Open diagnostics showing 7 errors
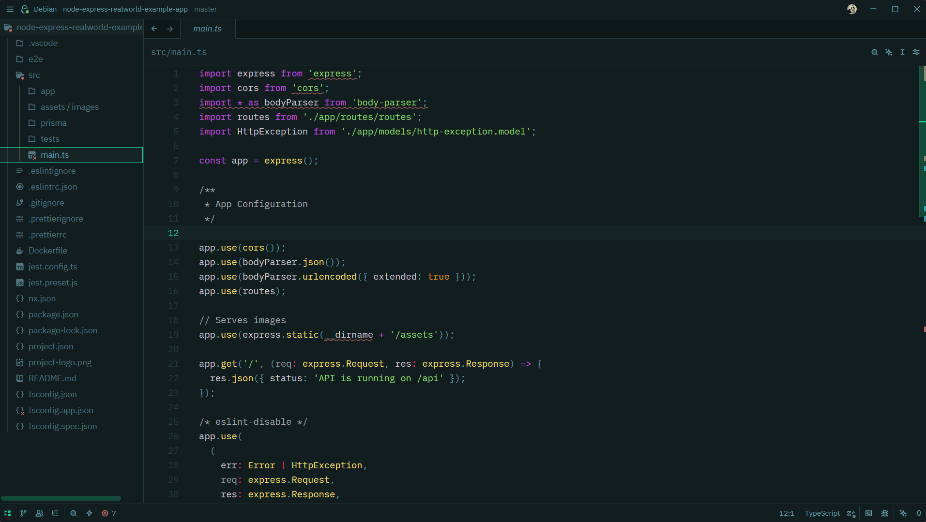Screen dimensions: 926x522 [109, 513]
